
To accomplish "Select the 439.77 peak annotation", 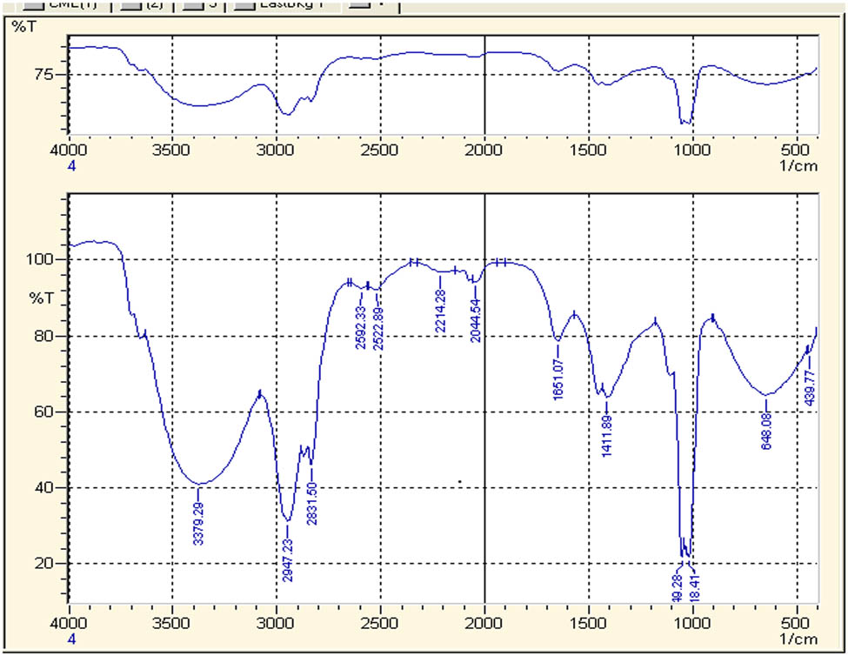I will [x=810, y=389].
